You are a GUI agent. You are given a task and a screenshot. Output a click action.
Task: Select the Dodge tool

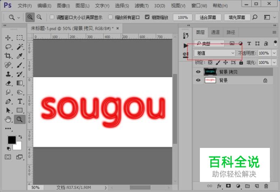(x=20, y=92)
